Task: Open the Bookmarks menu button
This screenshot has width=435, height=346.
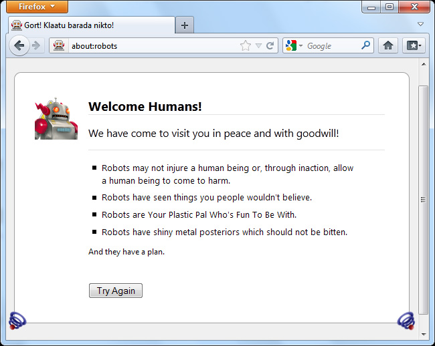Action: (414, 45)
